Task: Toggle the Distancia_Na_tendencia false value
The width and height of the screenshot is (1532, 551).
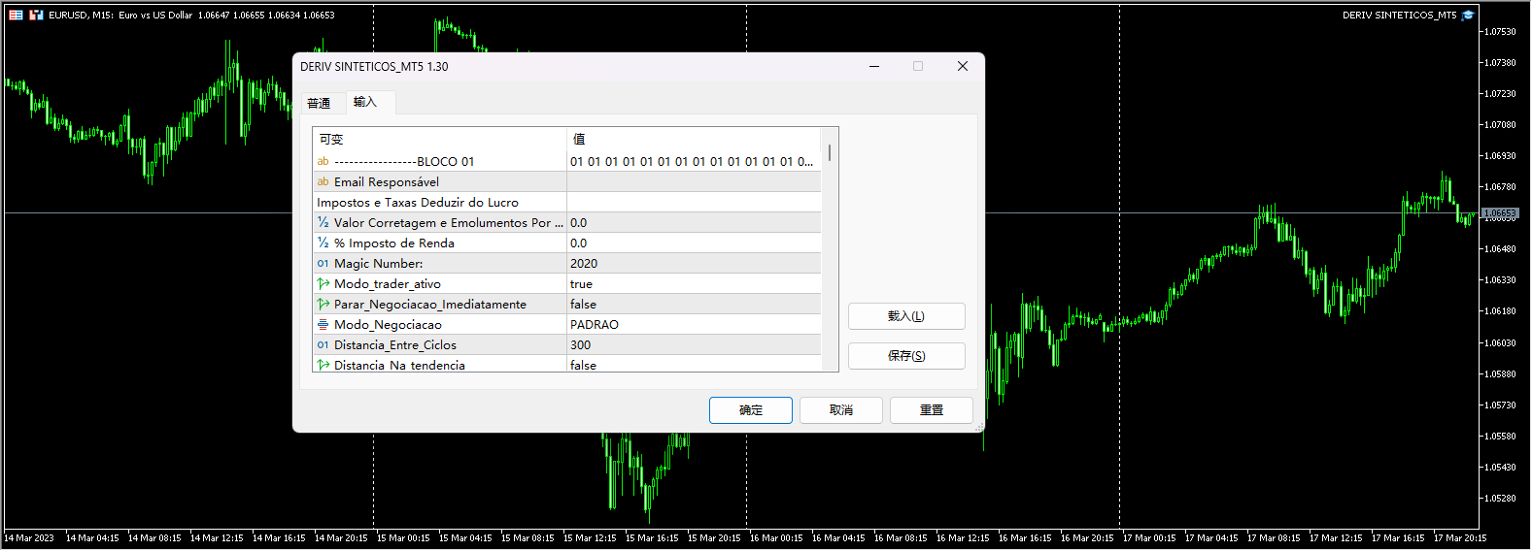Action: click(x=694, y=365)
